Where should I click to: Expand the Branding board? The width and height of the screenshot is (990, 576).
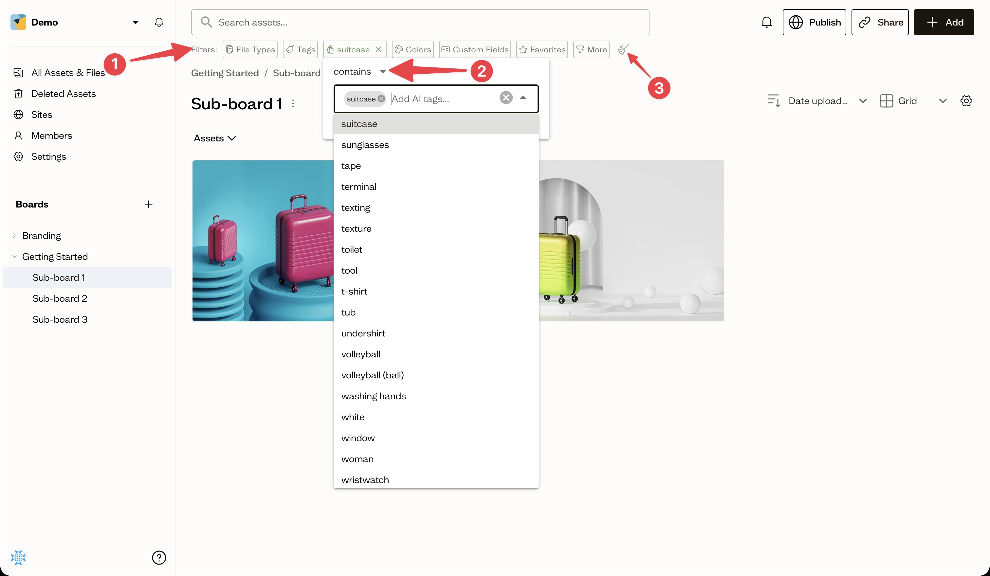[x=14, y=236]
